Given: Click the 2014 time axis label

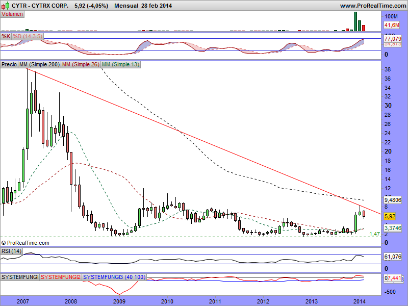Looking at the screenshot, I should pos(360,301).
